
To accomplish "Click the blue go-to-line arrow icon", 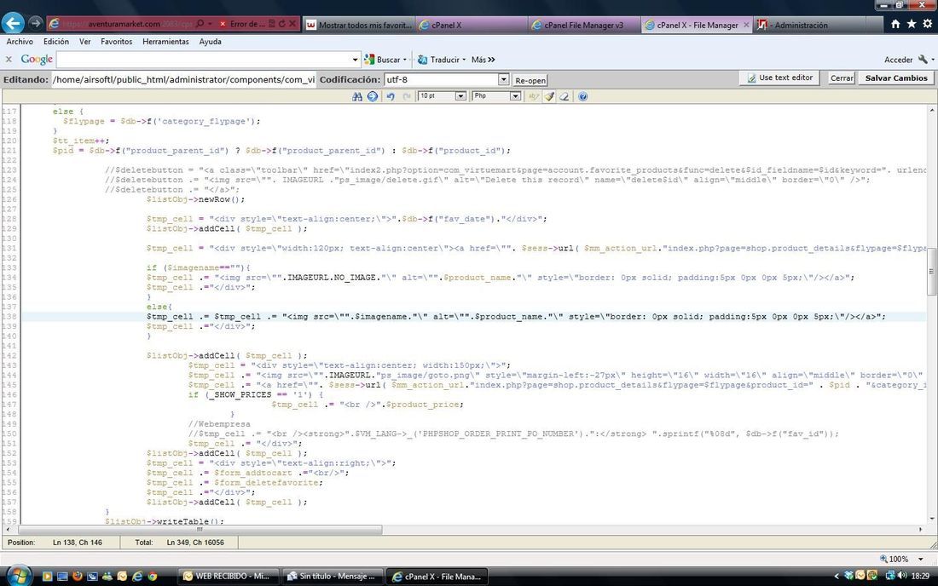I will [x=372, y=96].
